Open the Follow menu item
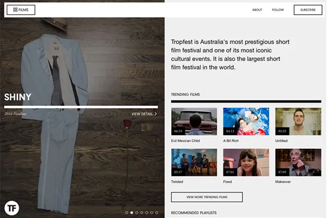The image size is (327, 218). pos(278,10)
